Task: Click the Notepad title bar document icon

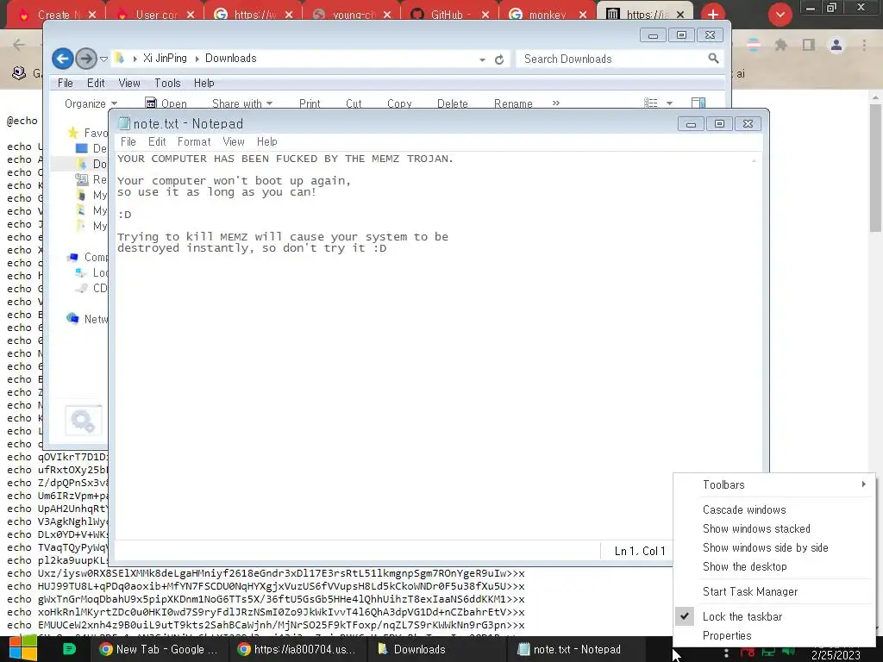Action: (124, 124)
